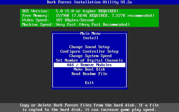Open the Read Readme File option
This screenshot has width=179, height=112.
pyautogui.click(x=89, y=74)
